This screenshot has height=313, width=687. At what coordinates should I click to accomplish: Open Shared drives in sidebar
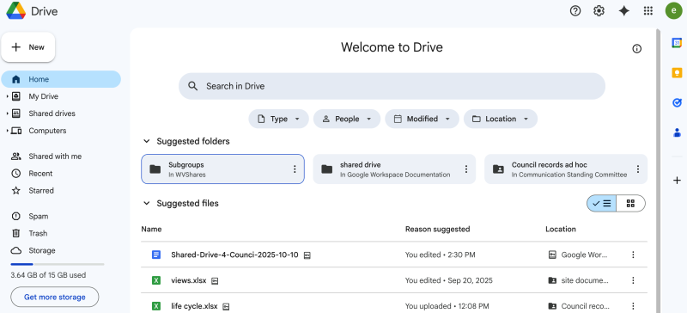pos(52,114)
